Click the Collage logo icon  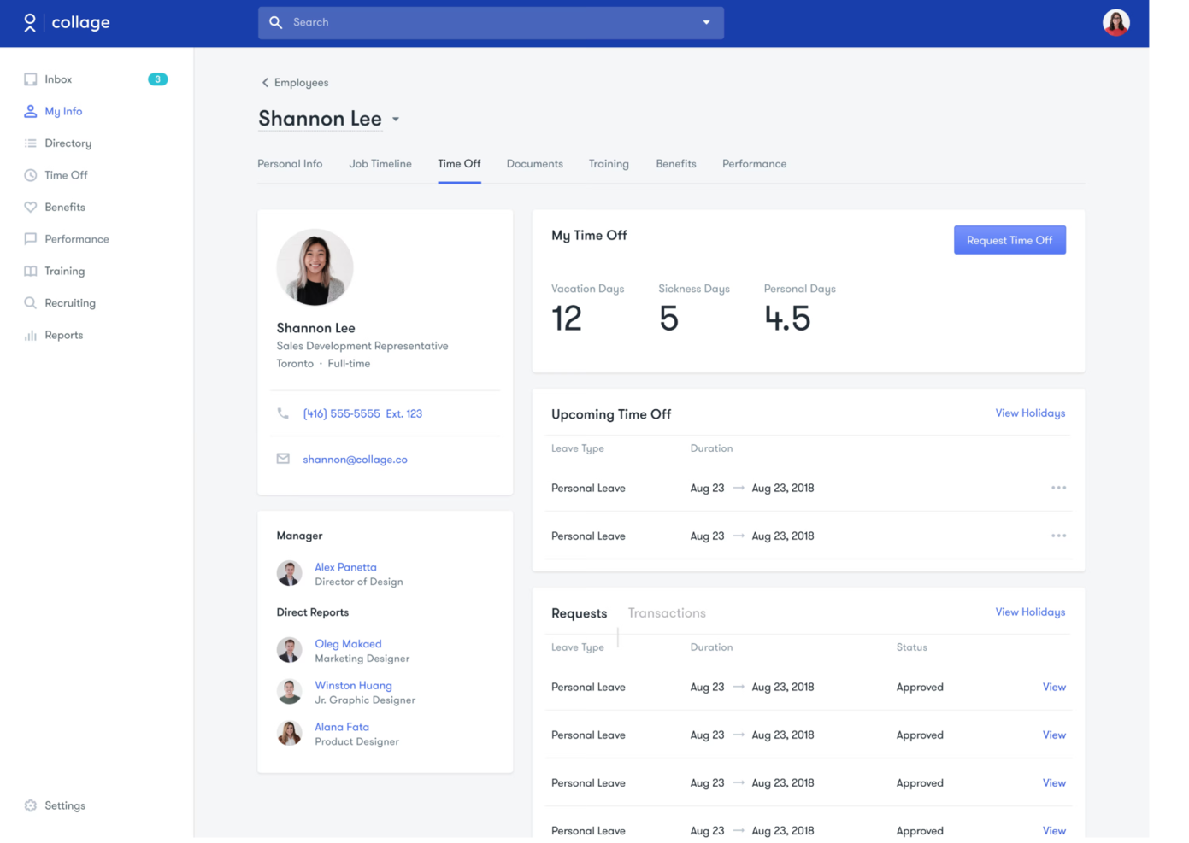30,23
